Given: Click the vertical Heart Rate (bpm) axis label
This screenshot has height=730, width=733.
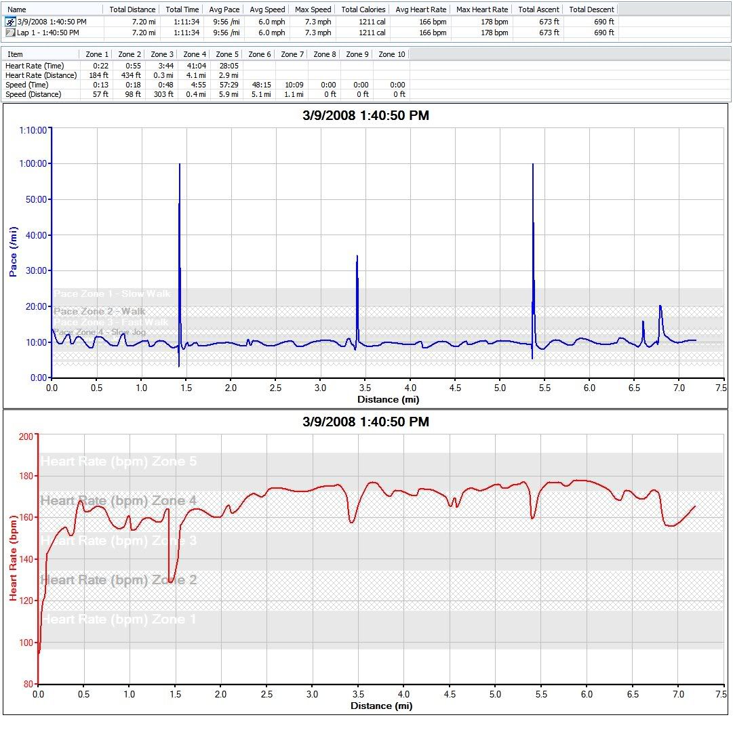Looking at the screenshot, I should 14,557.
